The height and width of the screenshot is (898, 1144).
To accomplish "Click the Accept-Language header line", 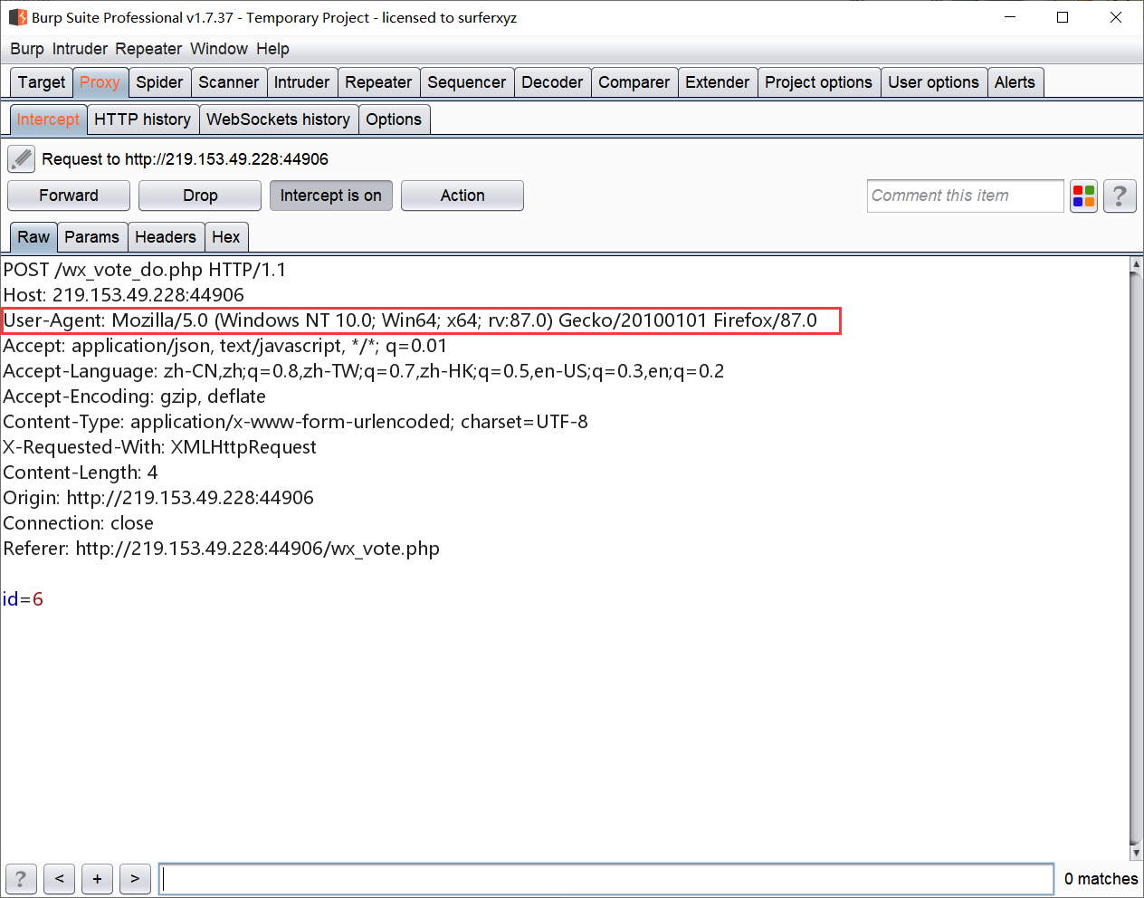I will coord(364,371).
